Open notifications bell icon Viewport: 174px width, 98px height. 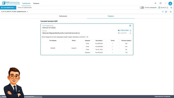click(x=166, y=3)
